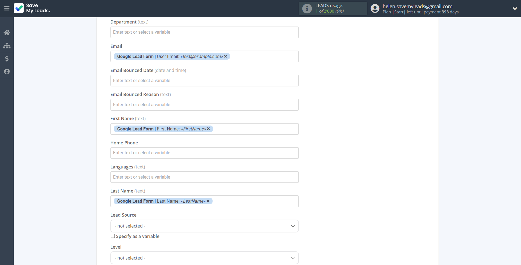Open billing dollar sign icon
The height and width of the screenshot is (265, 521).
(x=7, y=59)
